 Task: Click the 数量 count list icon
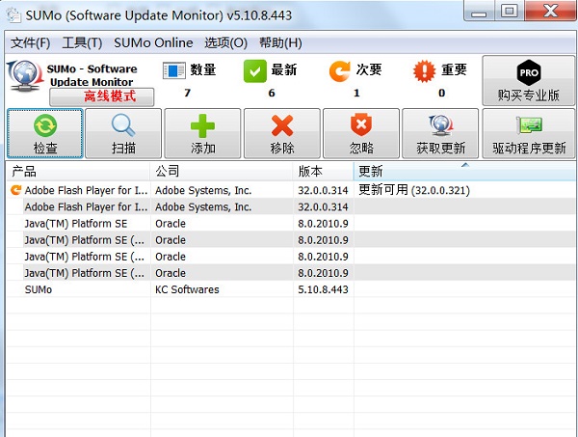coord(174,70)
